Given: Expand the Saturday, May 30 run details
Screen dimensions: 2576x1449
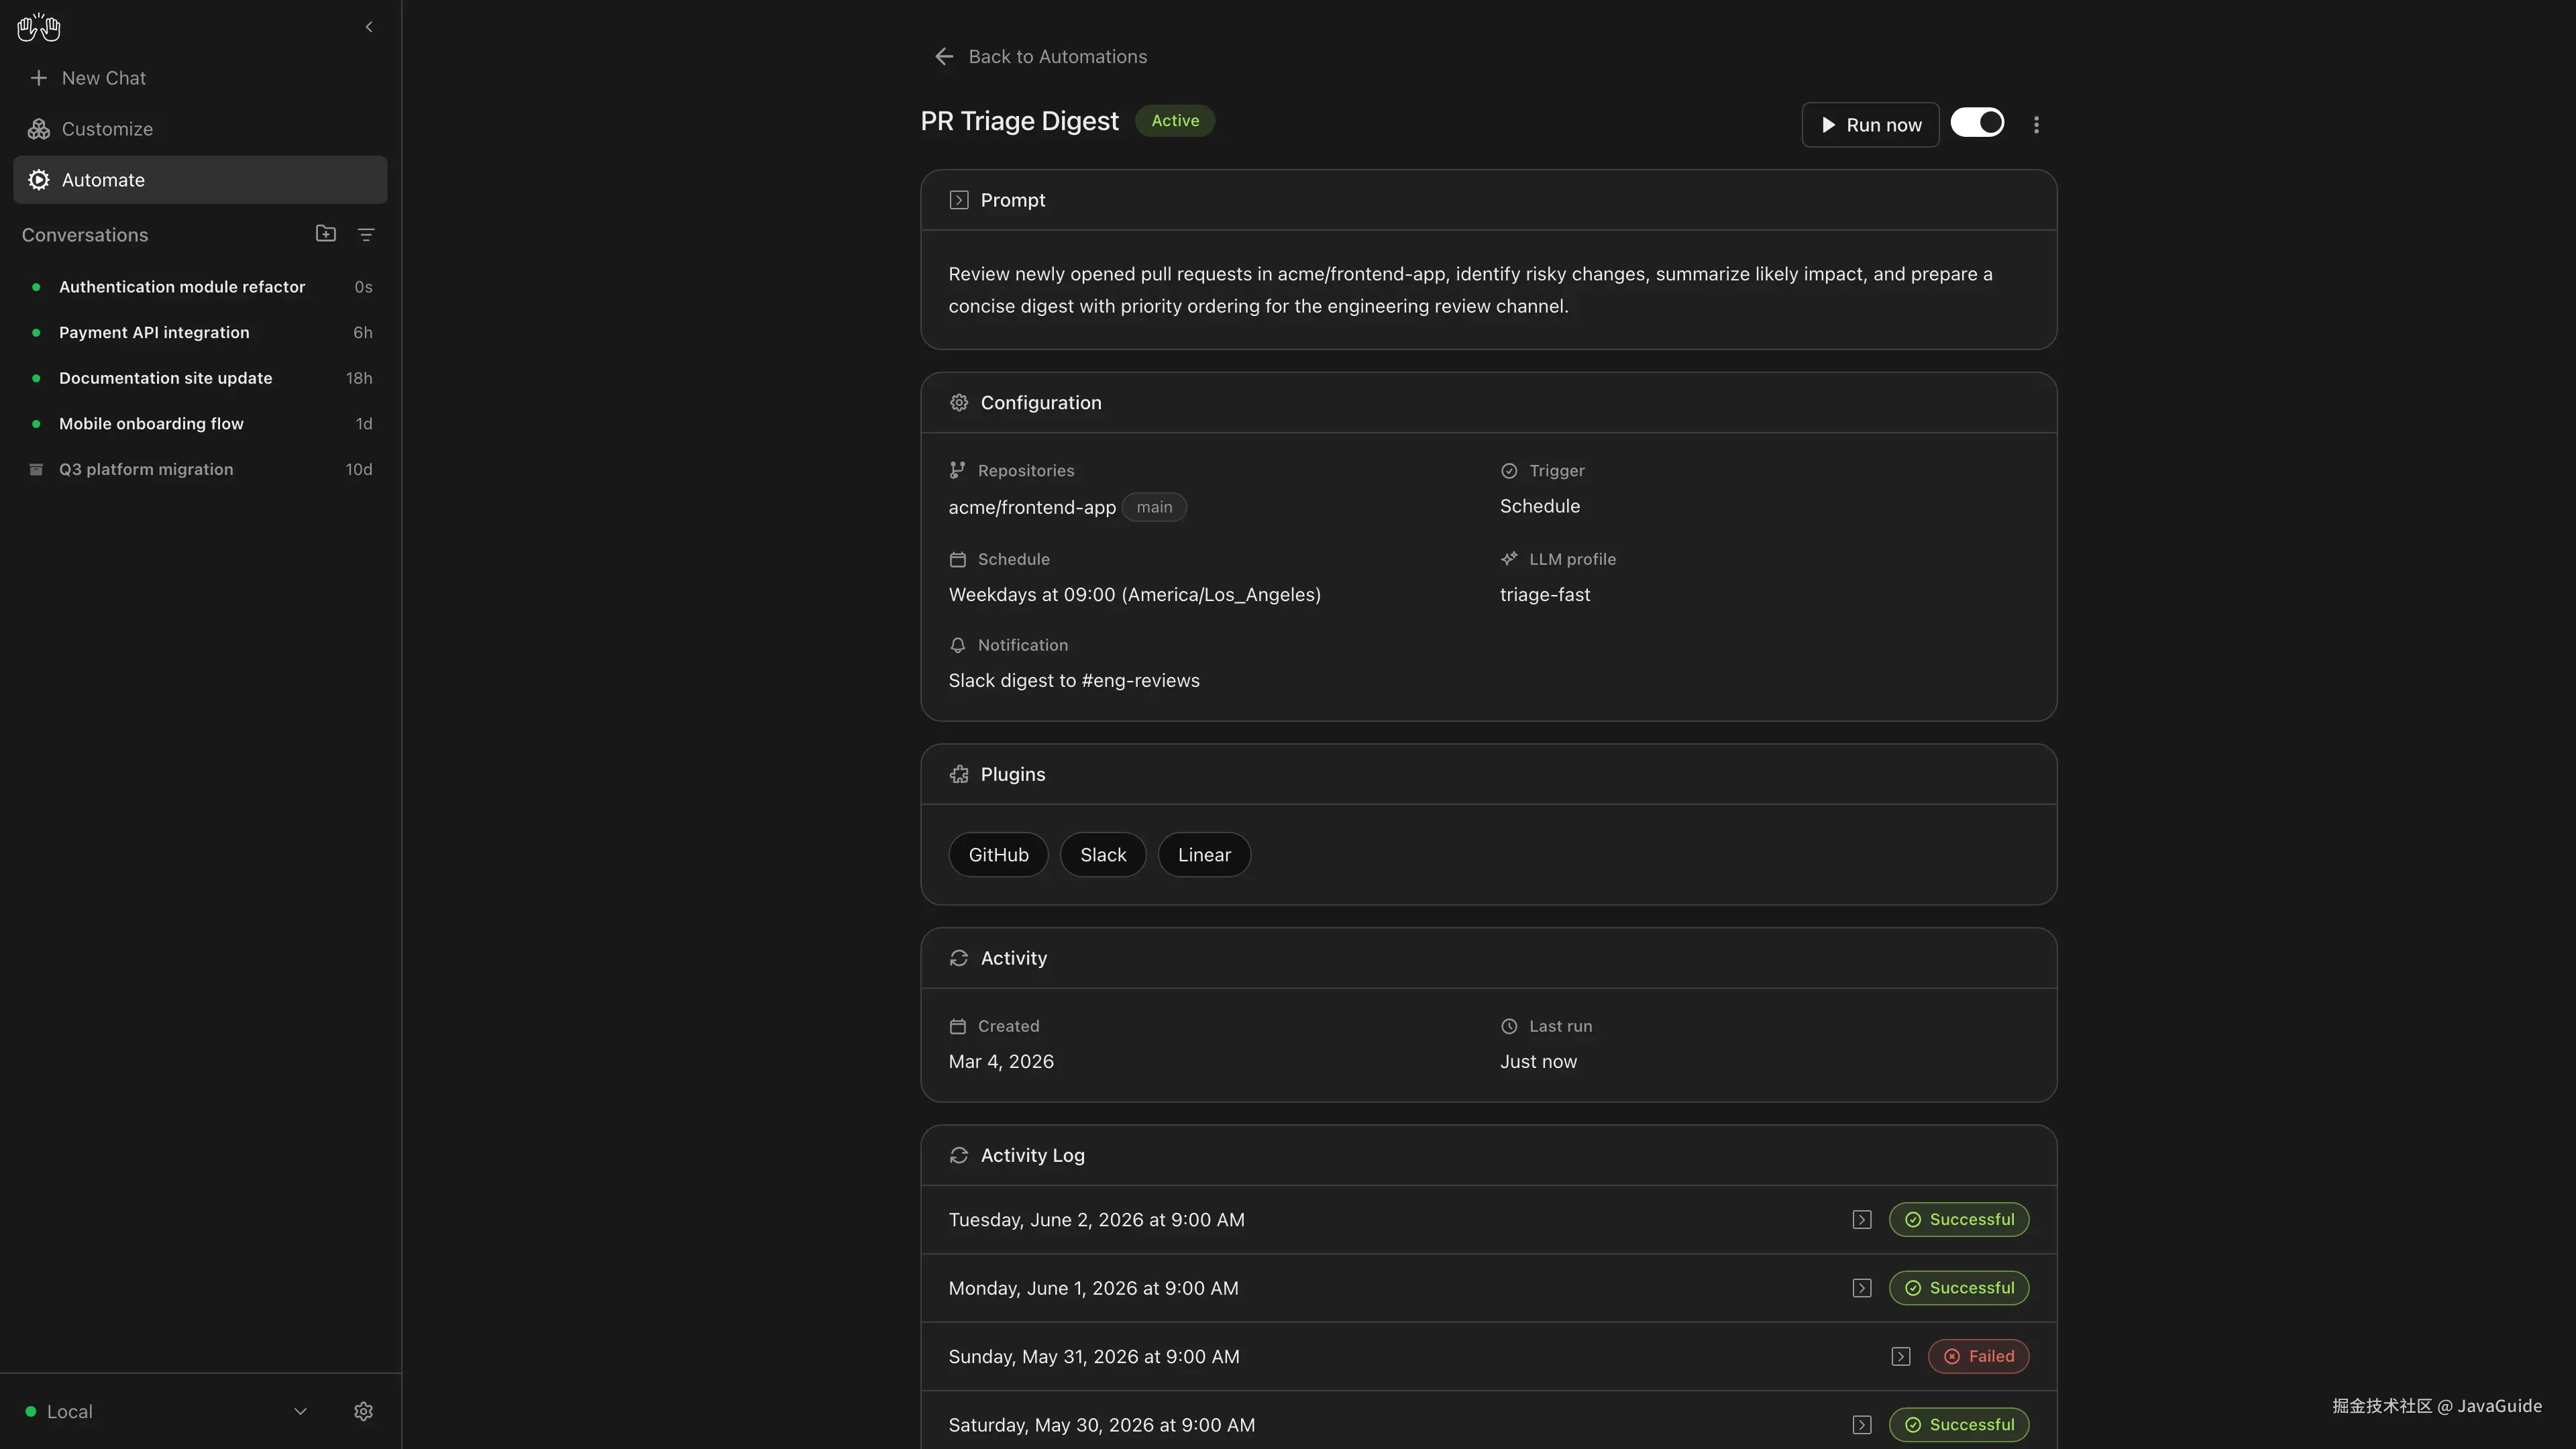Looking at the screenshot, I should coord(1861,1425).
